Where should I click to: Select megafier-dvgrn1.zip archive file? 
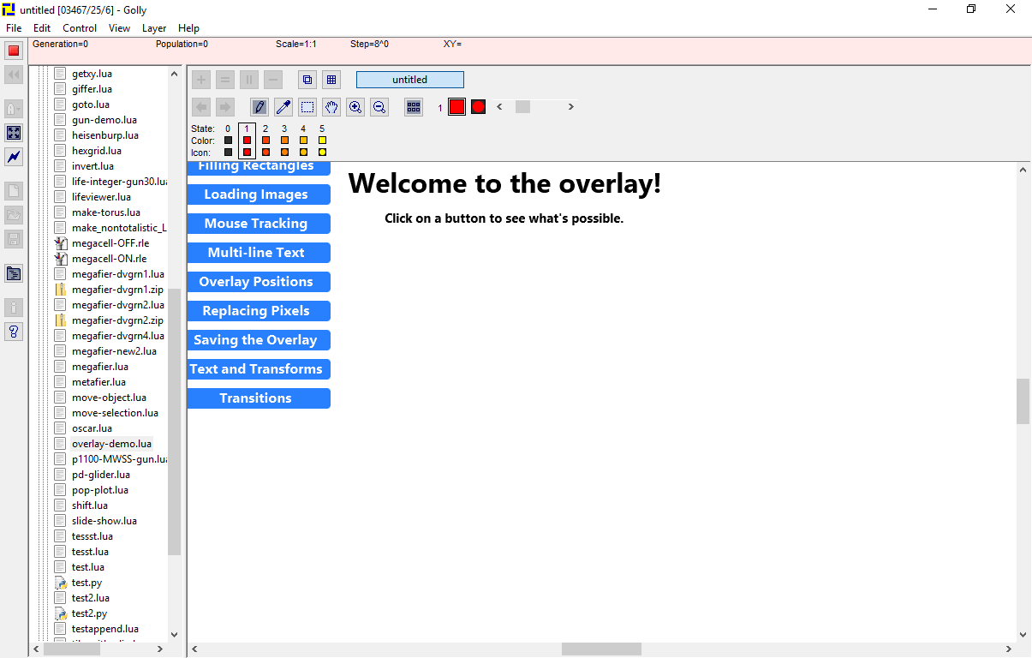pos(117,290)
